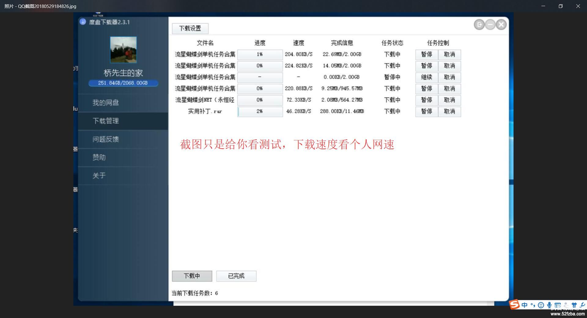Click the Sogou skin shirt icon

coord(574,305)
